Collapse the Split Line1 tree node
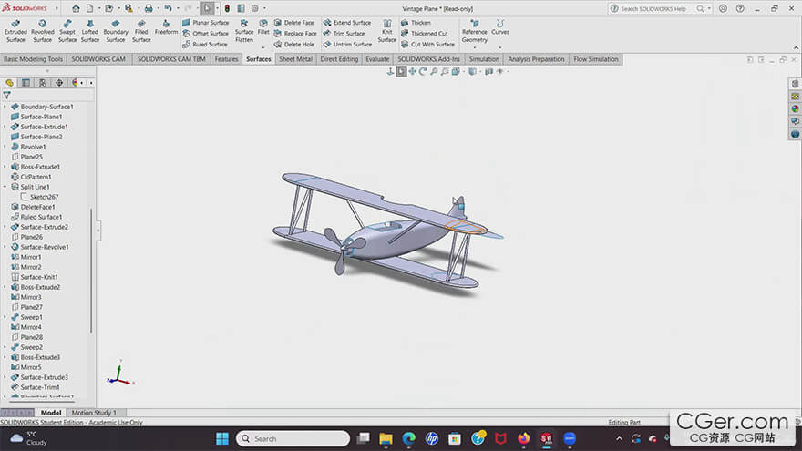802x451 pixels. [x=5, y=187]
